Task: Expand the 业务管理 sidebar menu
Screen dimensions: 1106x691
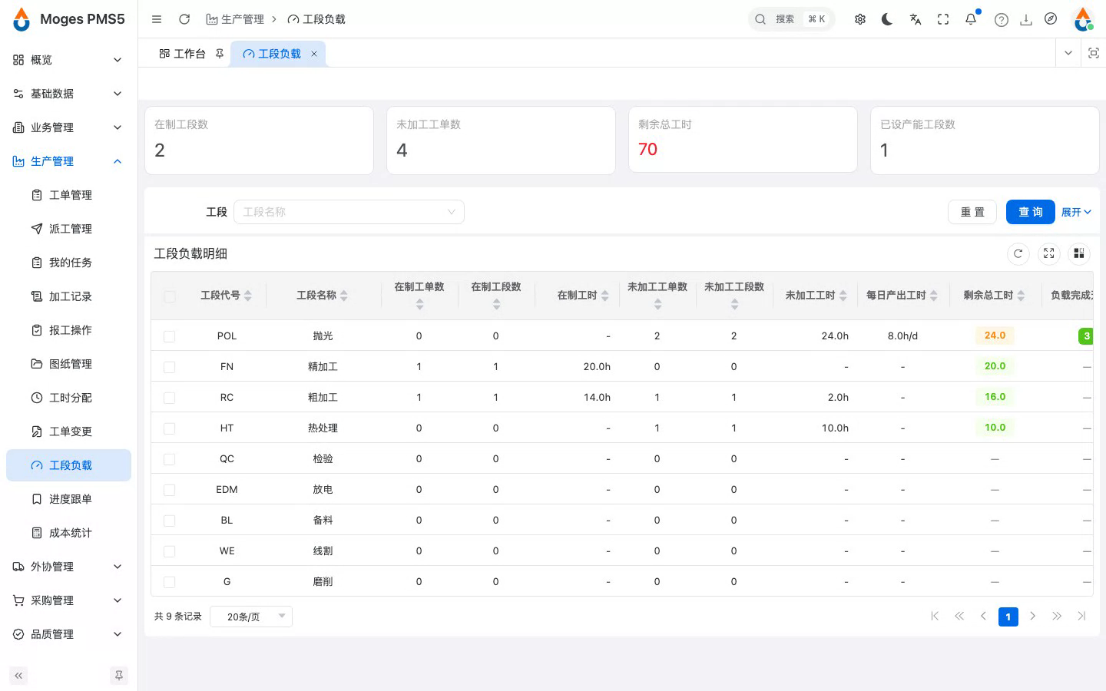Action: tap(68, 127)
